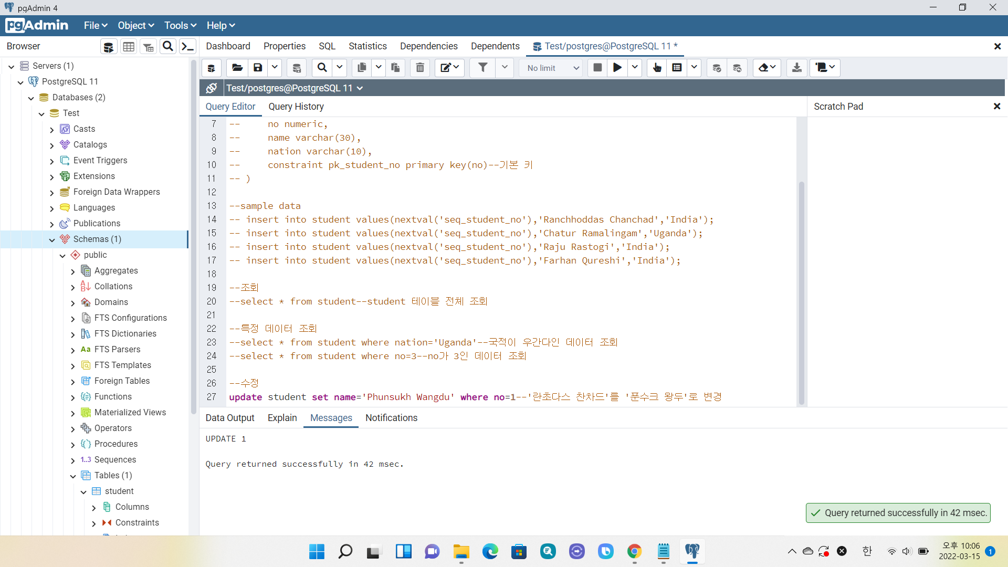Screen dimensions: 1008x567
Task: Open Chrome from the Windows taskbar
Action: click(634, 551)
